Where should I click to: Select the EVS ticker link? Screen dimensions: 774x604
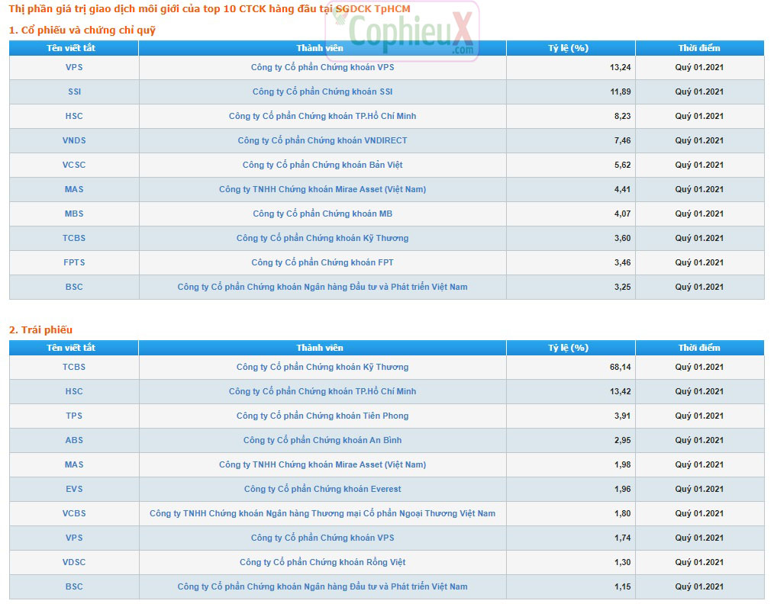click(74, 489)
